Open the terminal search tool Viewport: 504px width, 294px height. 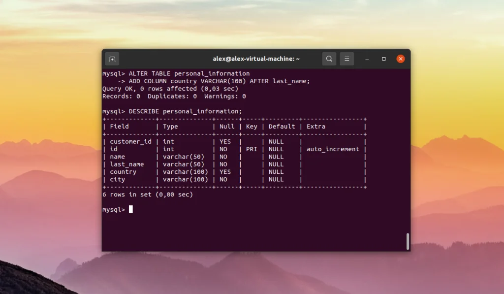329,59
